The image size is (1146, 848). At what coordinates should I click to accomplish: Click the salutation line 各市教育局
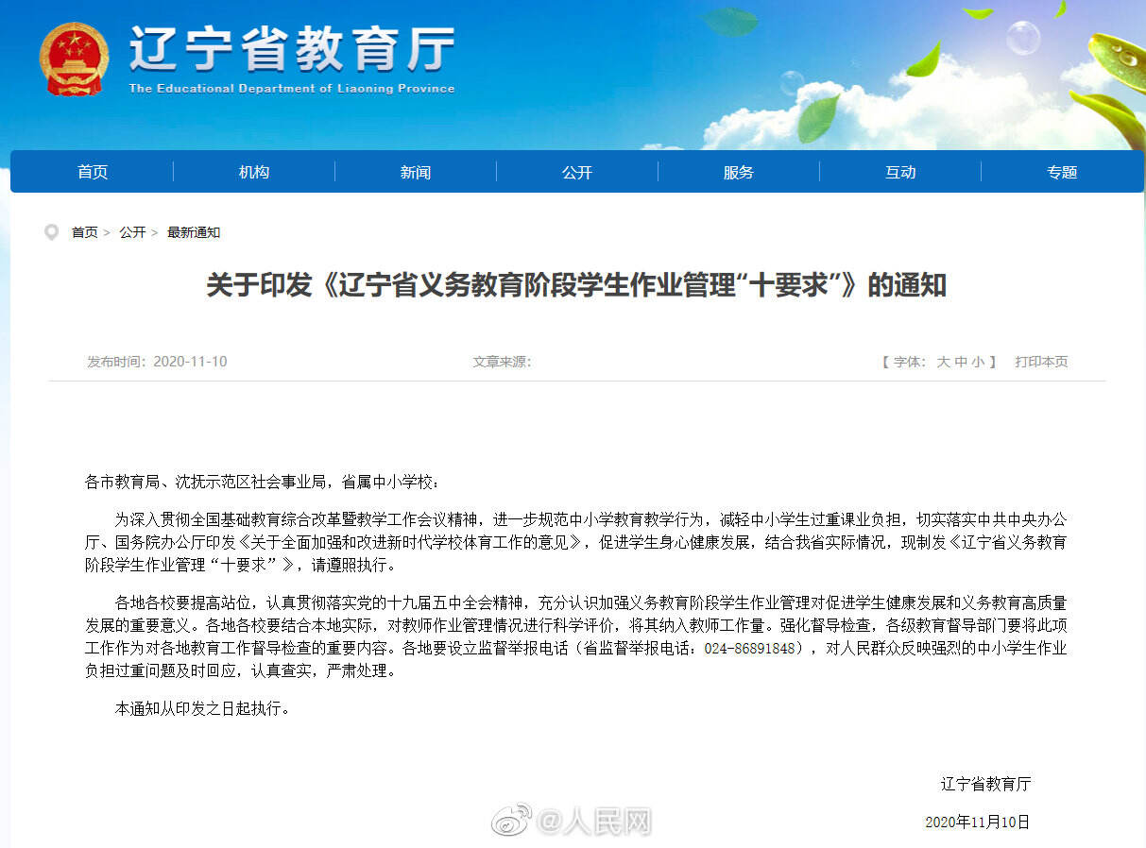pos(263,483)
